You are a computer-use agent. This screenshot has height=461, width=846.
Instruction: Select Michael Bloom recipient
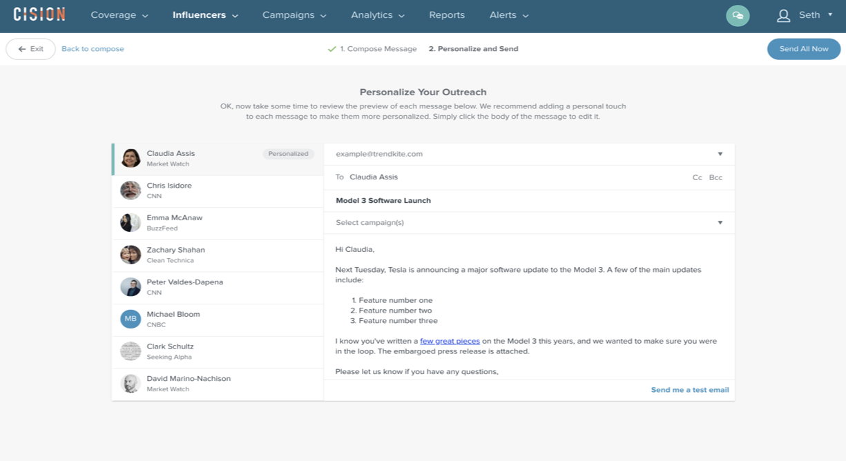point(218,320)
